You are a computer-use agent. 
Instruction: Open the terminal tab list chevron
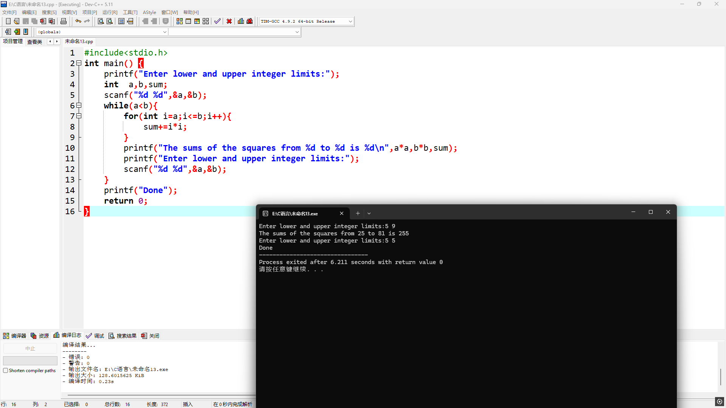tap(369, 213)
